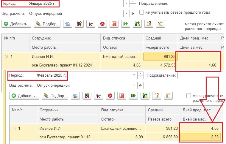Click table with red X clear icon, February toolbar
The height and width of the screenshot is (144, 226).
coord(122,96)
